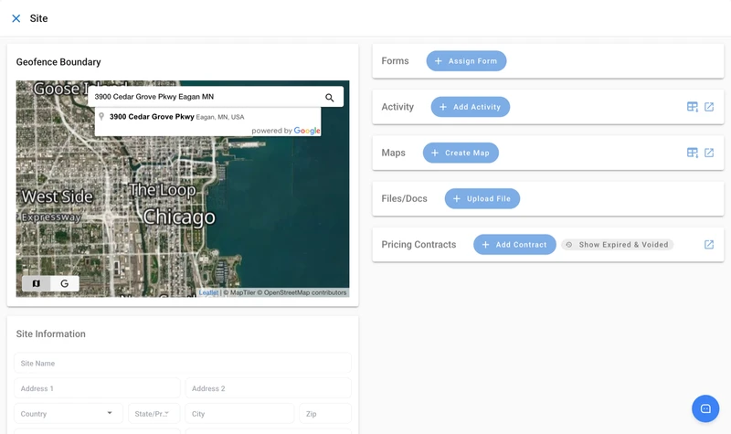
Task: Open the Leaflet attribution link
Action: [208, 292]
